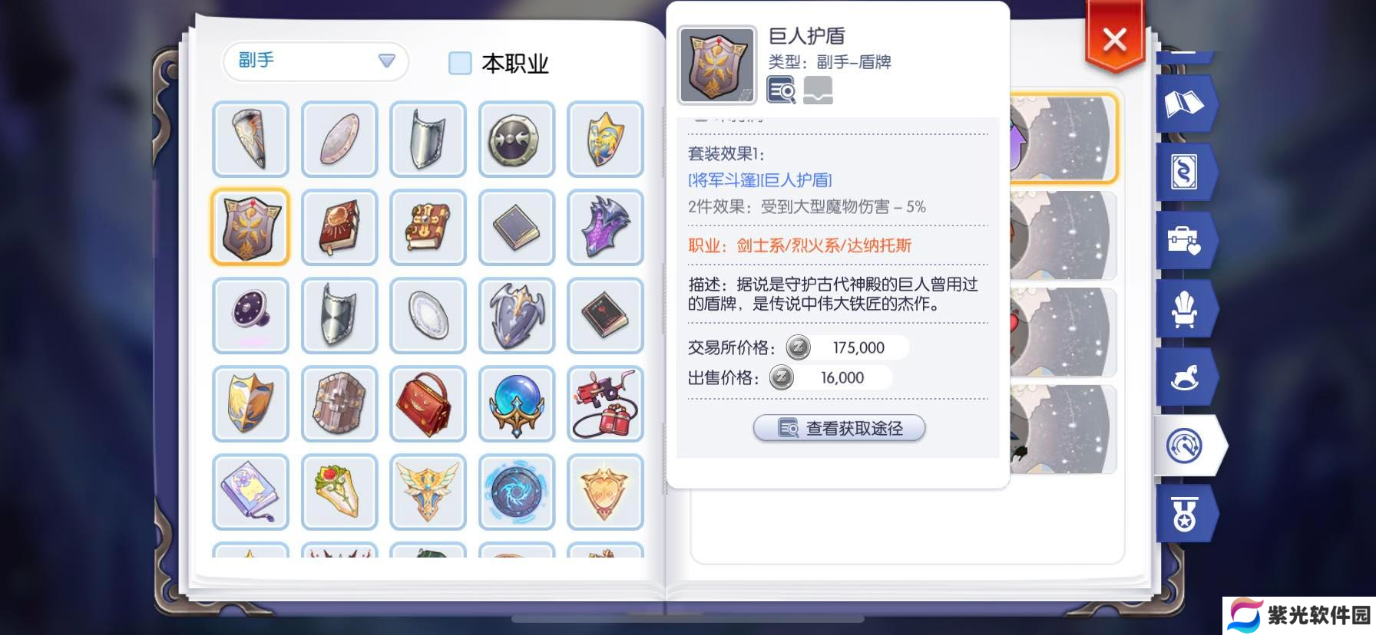Select the round dark buckler shield

[517, 140]
